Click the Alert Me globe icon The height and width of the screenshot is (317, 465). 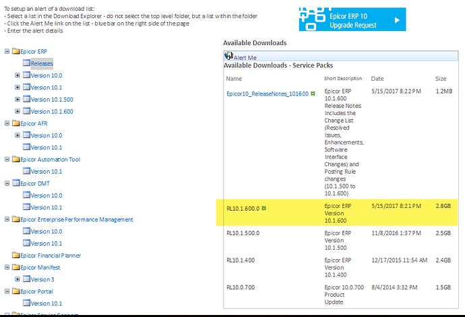point(228,56)
